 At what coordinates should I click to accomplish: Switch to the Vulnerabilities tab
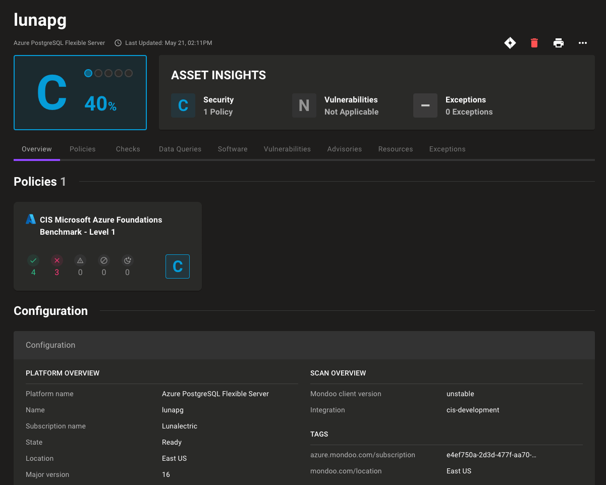287,149
